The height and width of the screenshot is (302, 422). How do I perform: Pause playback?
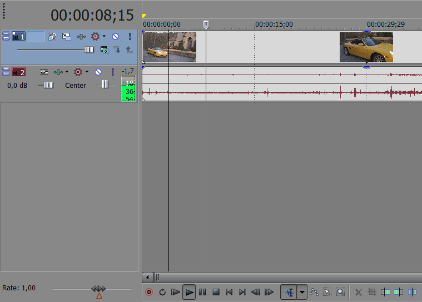tap(202, 292)
